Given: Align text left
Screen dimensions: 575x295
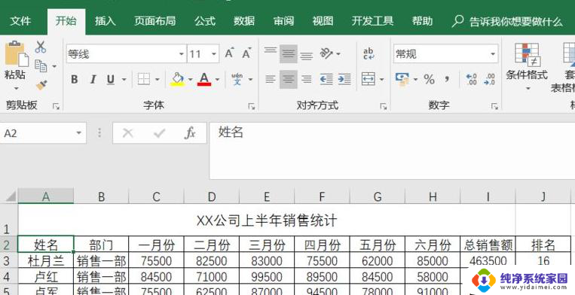Looking at the screenshot, I should point(271,79).
